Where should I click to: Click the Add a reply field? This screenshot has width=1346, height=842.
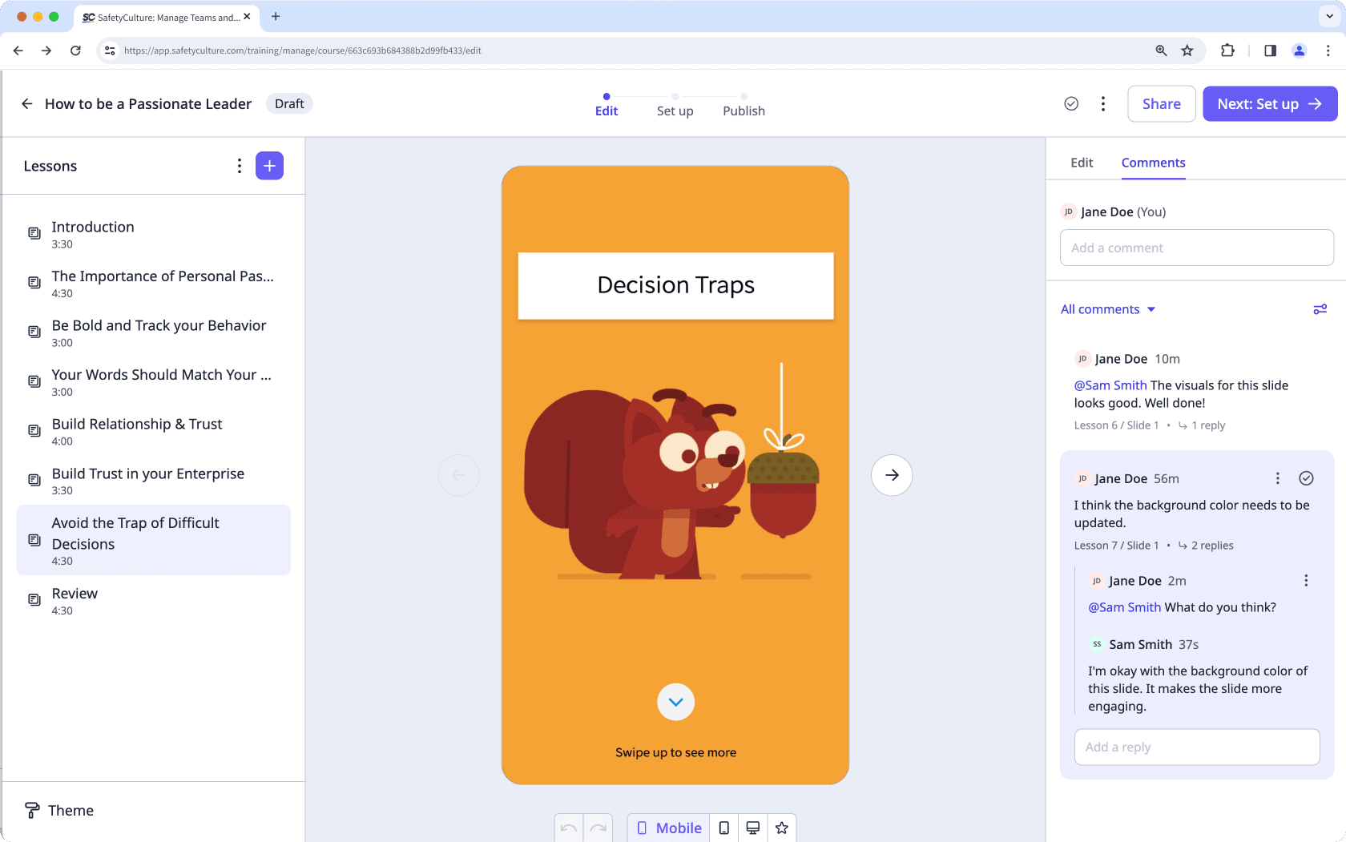click(1197, 746)
